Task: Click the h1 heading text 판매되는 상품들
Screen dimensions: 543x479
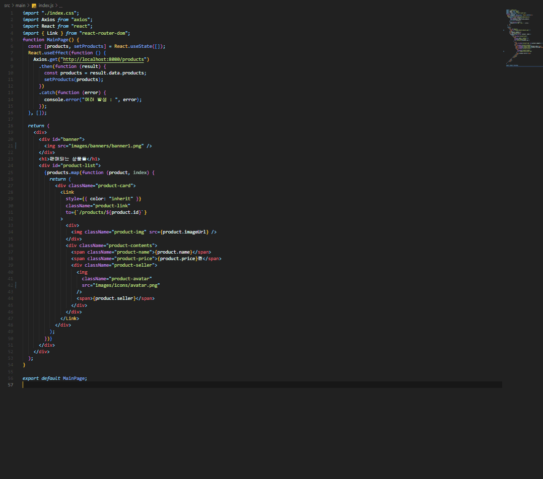Action: (68, 159)
